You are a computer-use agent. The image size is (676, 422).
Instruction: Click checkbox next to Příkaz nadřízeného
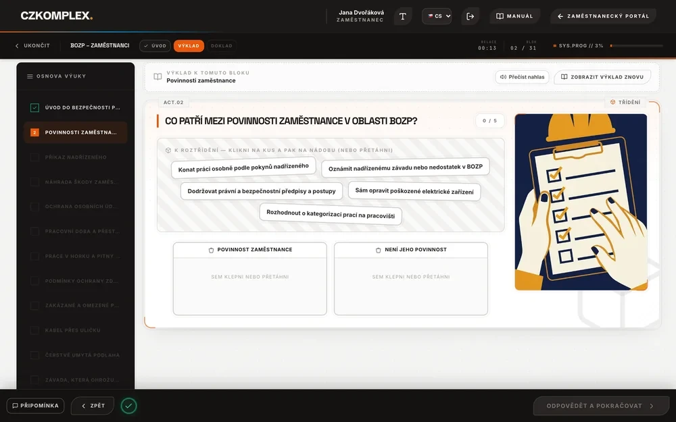pos(34,157)
